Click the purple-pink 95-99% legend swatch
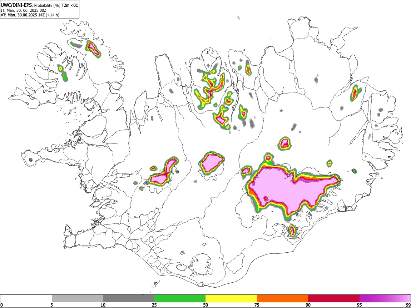The width and height of the screenshot is (411, 308). [385, 299]
